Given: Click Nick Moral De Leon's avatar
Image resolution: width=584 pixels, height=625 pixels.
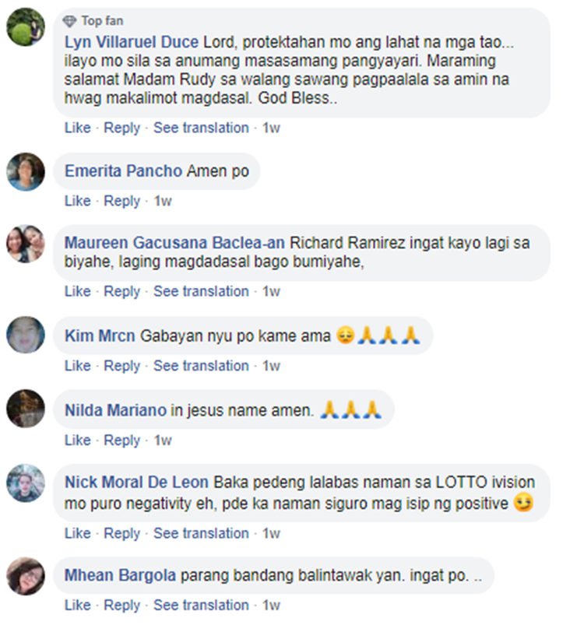Looking at the screenshot, I should [x=26, y=483].
